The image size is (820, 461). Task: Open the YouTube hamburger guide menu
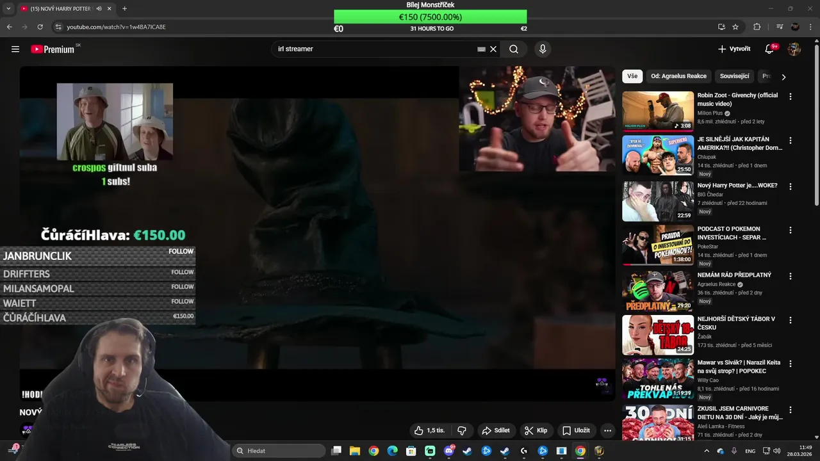pyautogui.click(x=15, y=49)
